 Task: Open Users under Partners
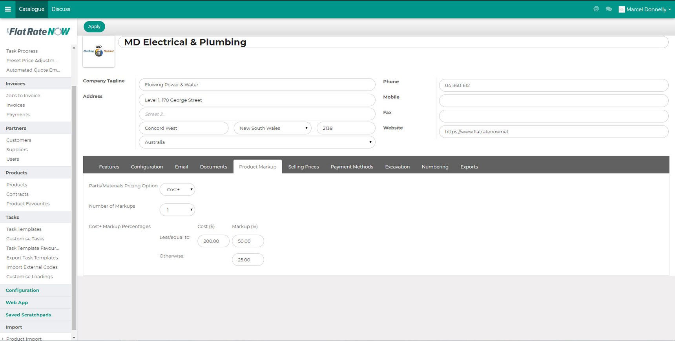13,159
